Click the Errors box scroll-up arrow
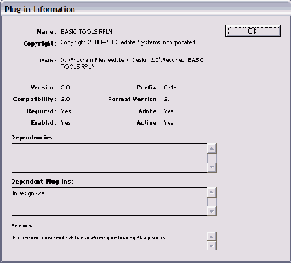Screen dimensions: 291x263 212,236
